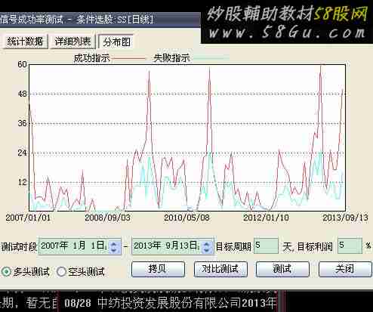Screen dimensions: 373x312
Task: Decrease the end date with down arrow
Action: [207, 249]
